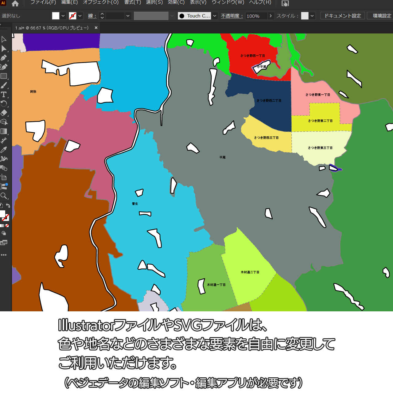Viewport: 393px width, 393px height.
Task: Open the オブジェクト(O) menu
Action: (101, 2)
